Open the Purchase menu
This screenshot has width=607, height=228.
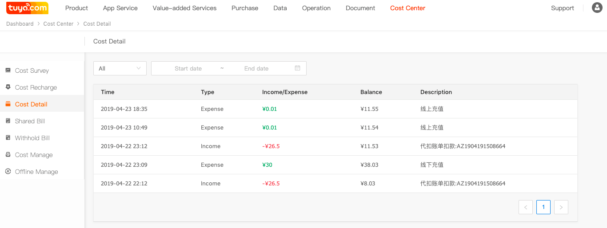coord(245,8)
